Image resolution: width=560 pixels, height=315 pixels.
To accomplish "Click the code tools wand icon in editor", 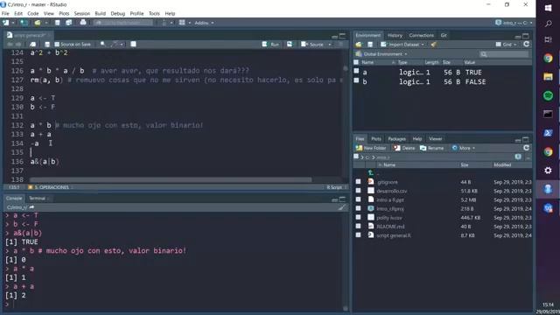I will [115, 45].
